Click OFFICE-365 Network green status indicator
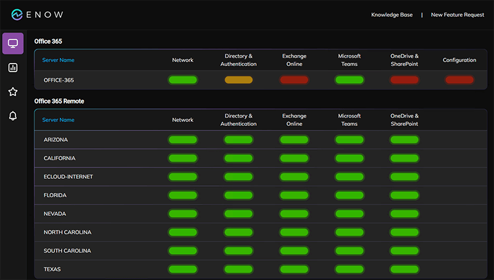494x280 pixels. tap(183, 80)
